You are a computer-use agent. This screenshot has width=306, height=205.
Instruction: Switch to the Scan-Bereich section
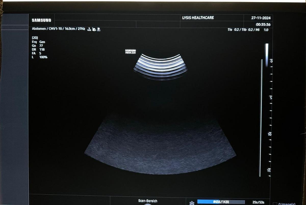point(148,201)
